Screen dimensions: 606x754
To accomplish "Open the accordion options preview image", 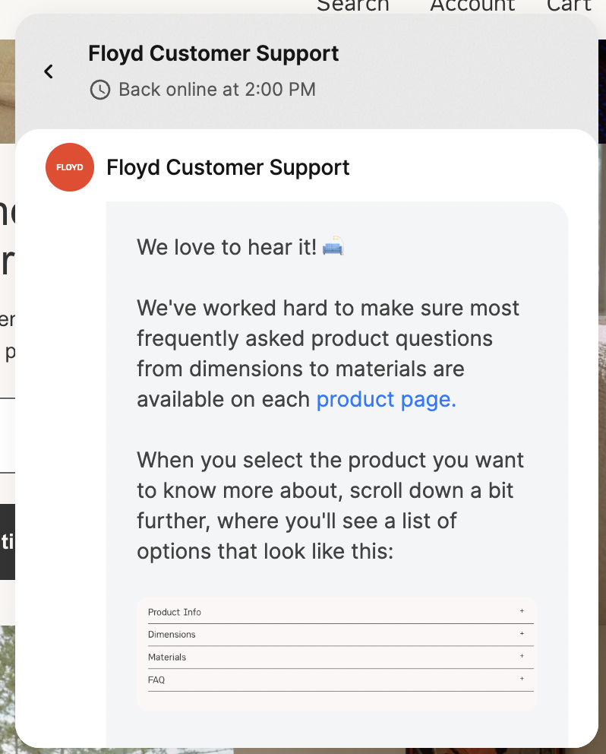I will 337,654.
